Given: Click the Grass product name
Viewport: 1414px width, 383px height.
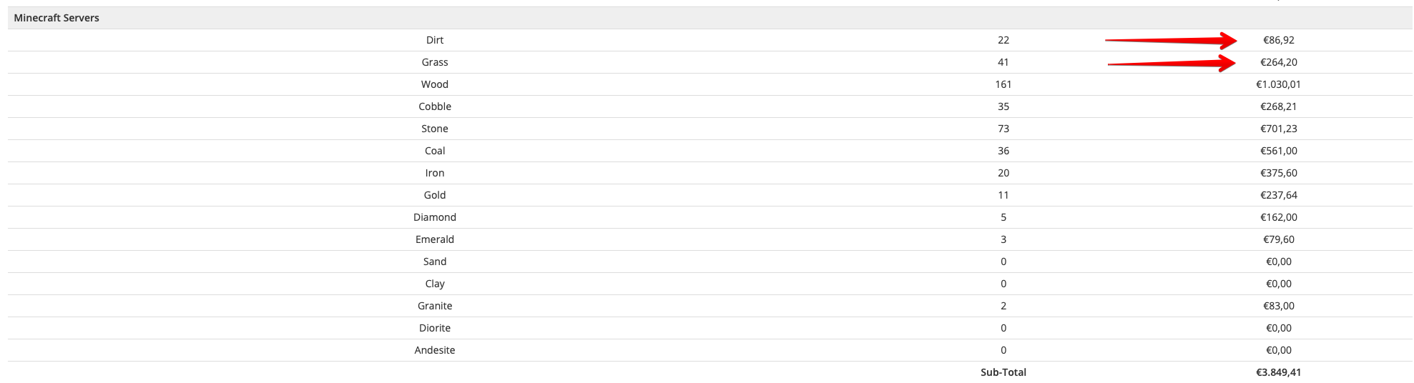Looking at the screenshot, I should pyautogui.click(x=435, y=62).
